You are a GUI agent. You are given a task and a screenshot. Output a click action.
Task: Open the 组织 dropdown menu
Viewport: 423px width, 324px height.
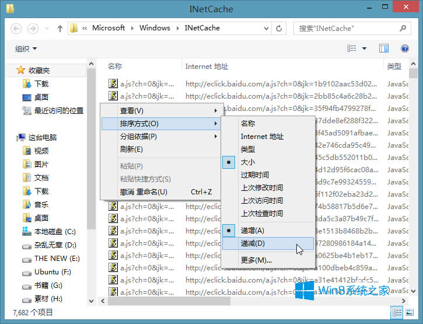(26, 48)
